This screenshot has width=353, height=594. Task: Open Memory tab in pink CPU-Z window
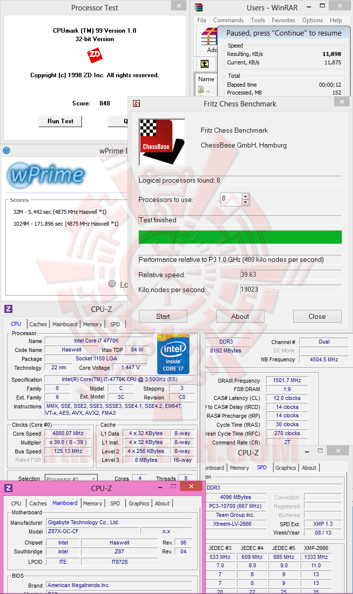[92, 503]
